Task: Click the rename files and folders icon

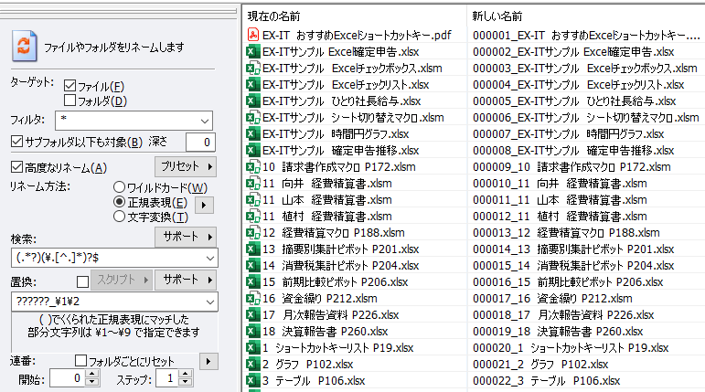Action: 25,46
